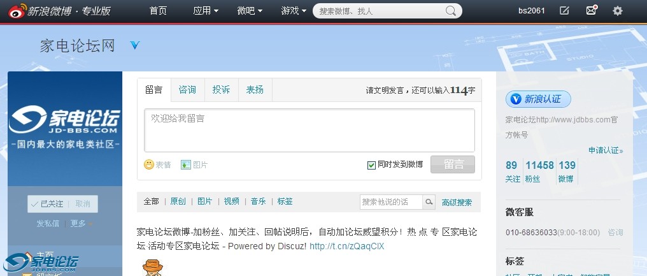Open the messages envelope icon

click(591, 11)
